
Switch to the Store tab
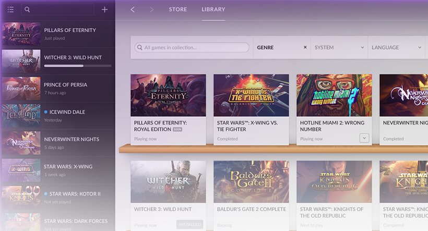177,9
